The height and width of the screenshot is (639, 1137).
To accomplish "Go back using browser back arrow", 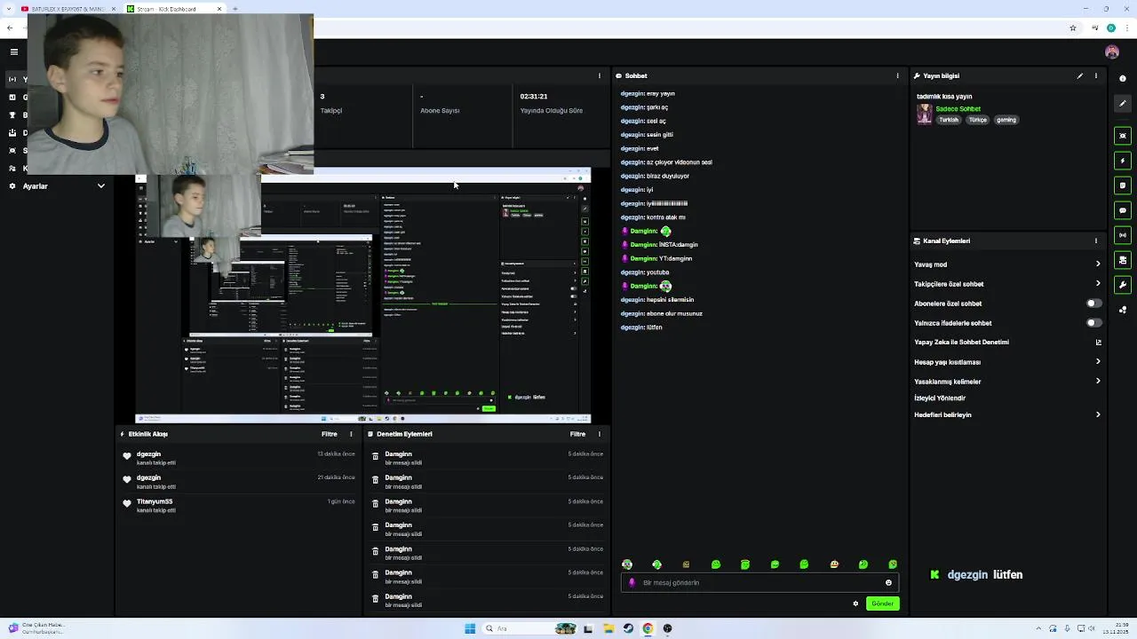I will click(10, 28).
